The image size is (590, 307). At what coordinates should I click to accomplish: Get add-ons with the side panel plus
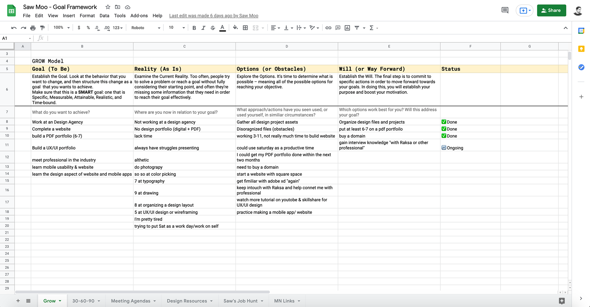581,97
